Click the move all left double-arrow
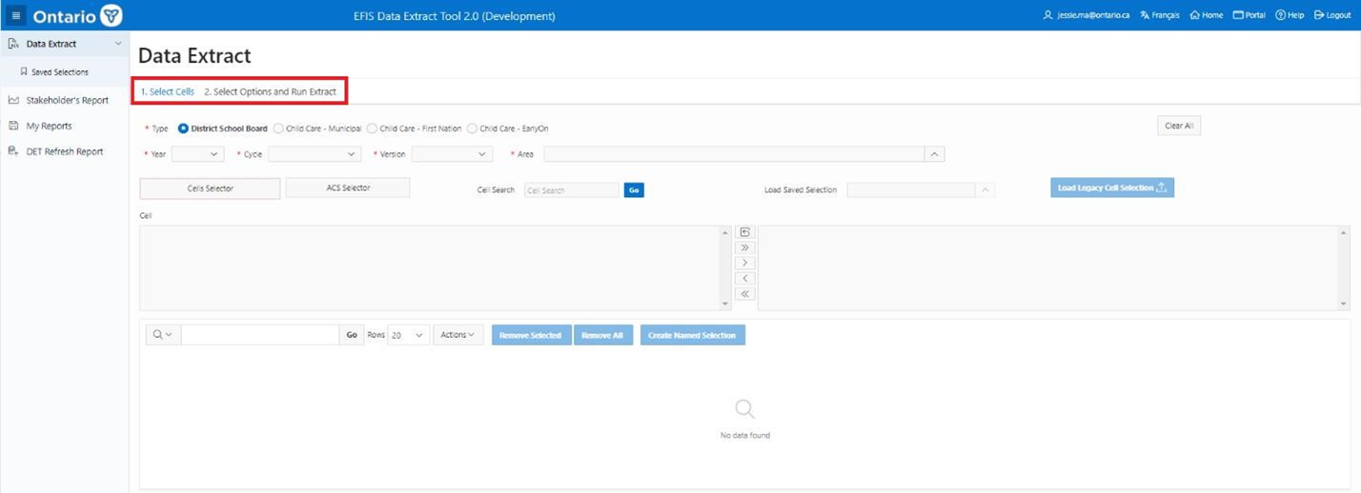 click(x=745, y=294)
